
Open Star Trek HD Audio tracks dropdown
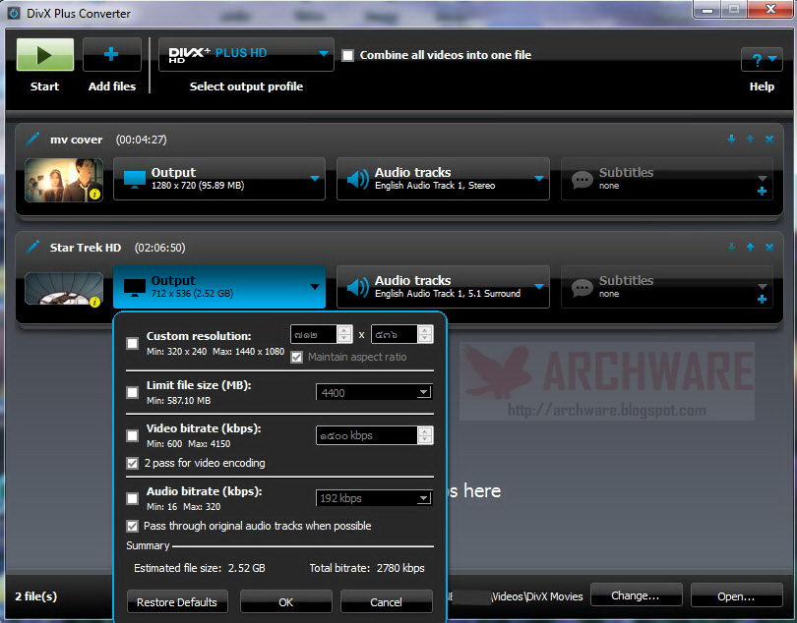(443, 287)
